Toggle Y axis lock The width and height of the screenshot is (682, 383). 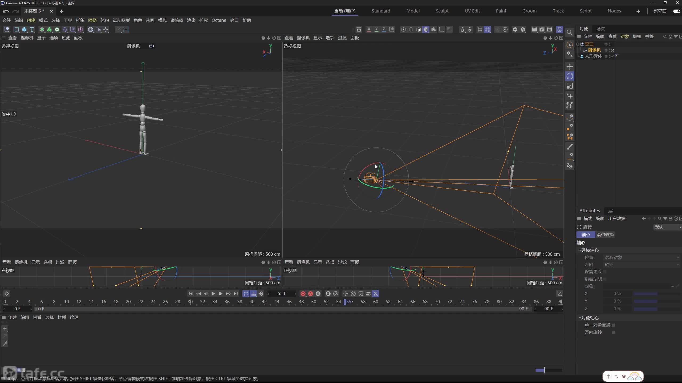tap(376, 30)
